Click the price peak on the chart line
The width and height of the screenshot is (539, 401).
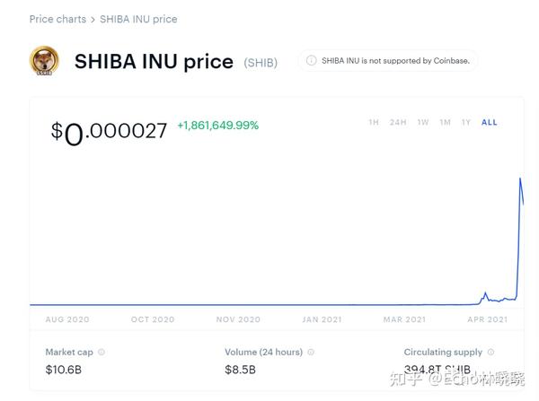point(520,179)
